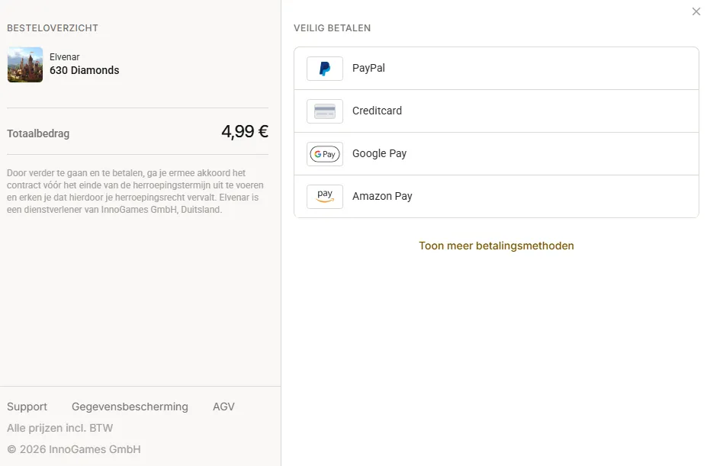
Task: Choose the PayPal payment option label
Action: tap(368, 68)
